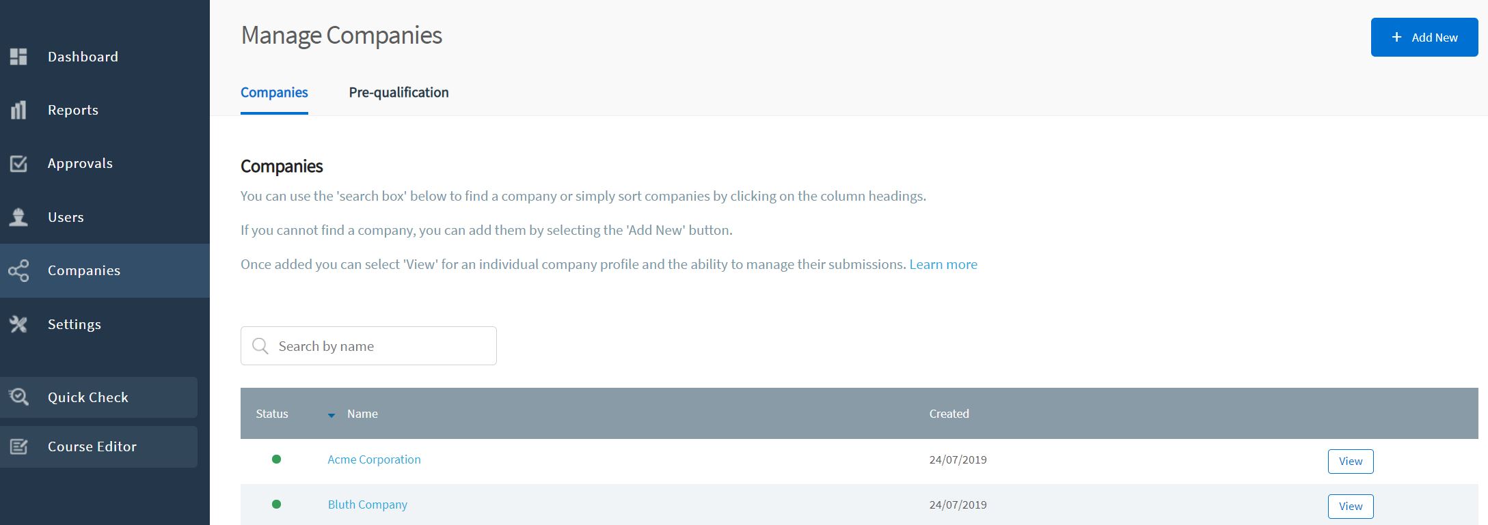Click the Reports bar chart icon
1488x525 pixels.
[x=18, y=110]
